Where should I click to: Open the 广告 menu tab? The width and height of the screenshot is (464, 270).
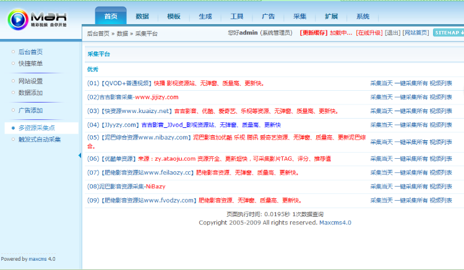268,17
